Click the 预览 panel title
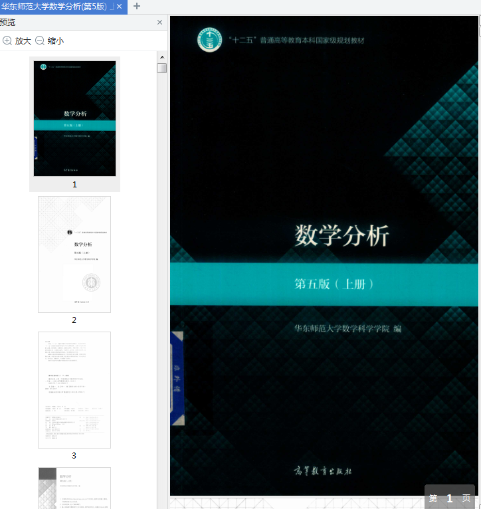Image resolution: width=481 pixels, height=509 pixels. coord(7,23)
